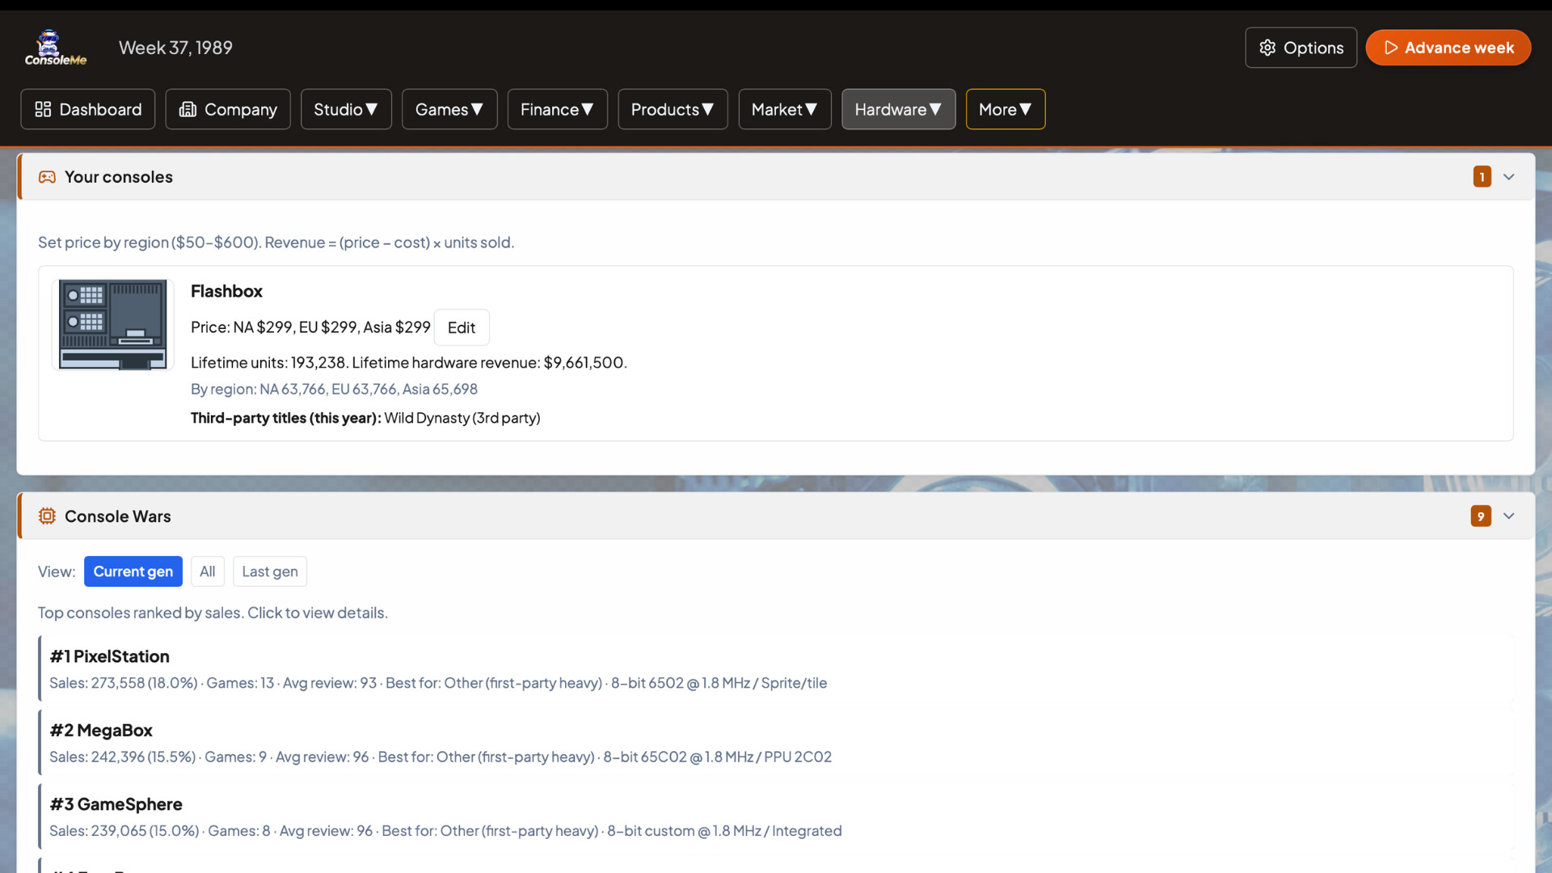Keep Current gen view selected
Image resolution: width=1552 pixels, height=873 pixels.
pyautogui.click(x=133, y=571)
